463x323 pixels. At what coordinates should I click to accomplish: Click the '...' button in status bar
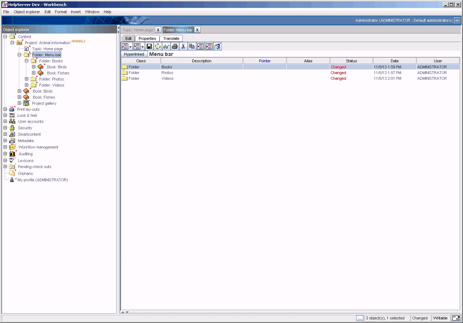pos(360,318)
